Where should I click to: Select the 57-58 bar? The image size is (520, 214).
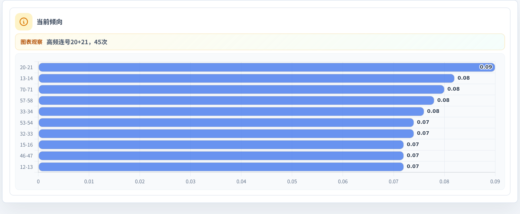pos(236,100)
